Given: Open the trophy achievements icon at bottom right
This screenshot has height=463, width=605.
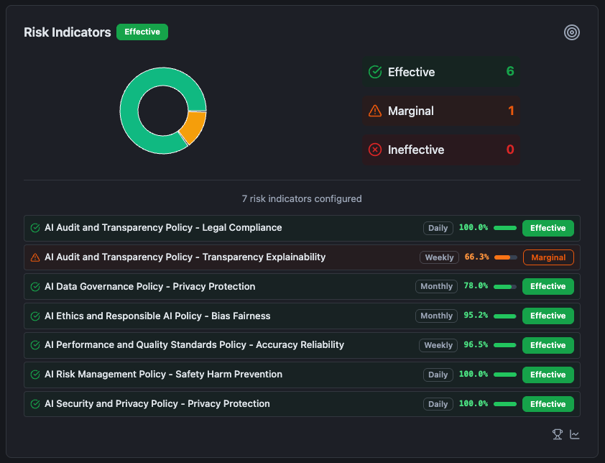Looking at the screenshot, I should 557,434.
